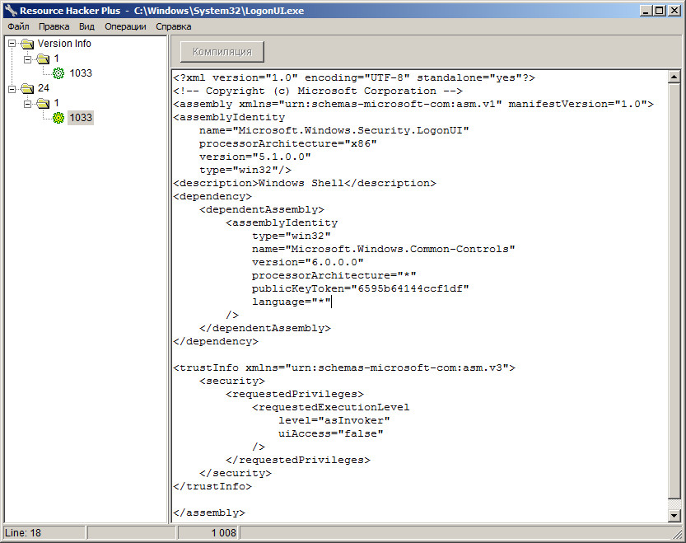Click the opening <dependentAssembly> tag line
Screen dimensions: 686x543
point(262,210)
